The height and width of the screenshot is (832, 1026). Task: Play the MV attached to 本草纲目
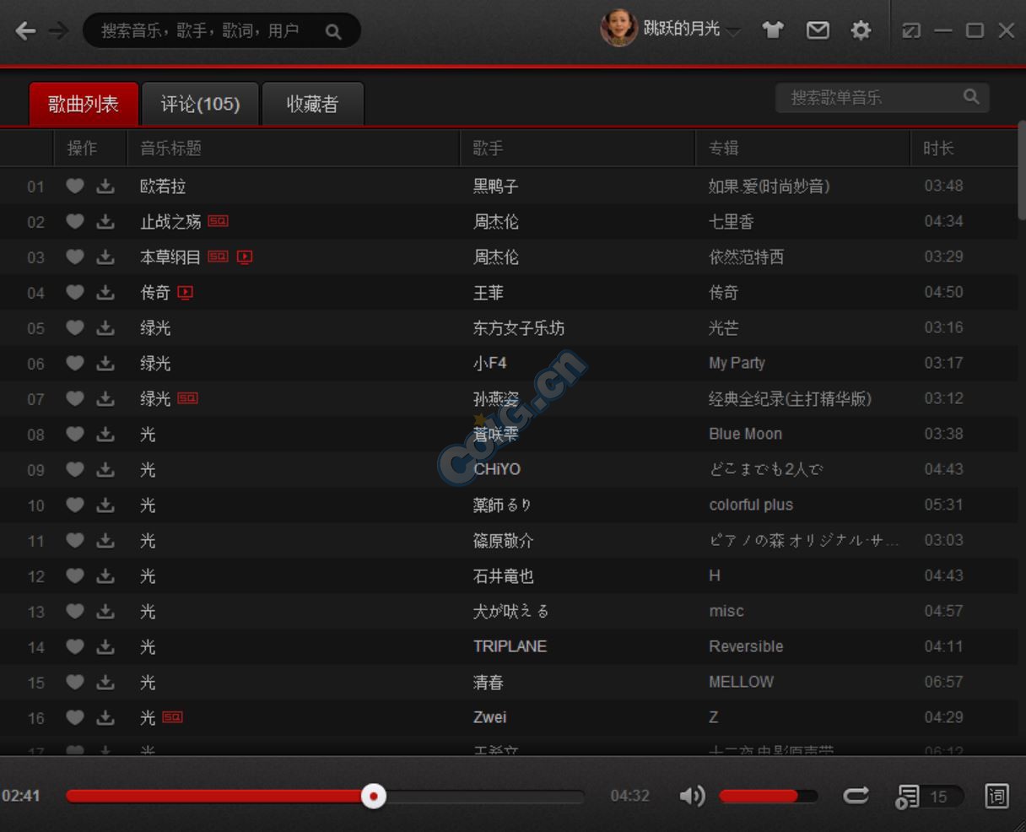tap(245, 257)
